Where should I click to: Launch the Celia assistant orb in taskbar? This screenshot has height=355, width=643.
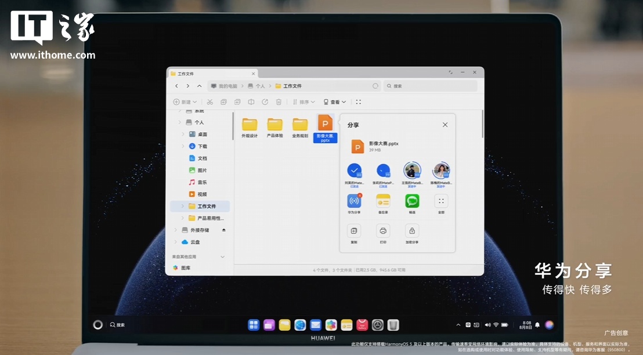pos(550,325)
